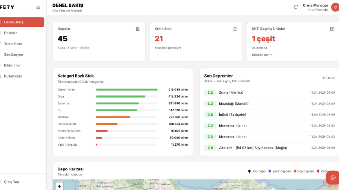
Task: Zoom in on the depot map
Action: (x=59, y=186)
